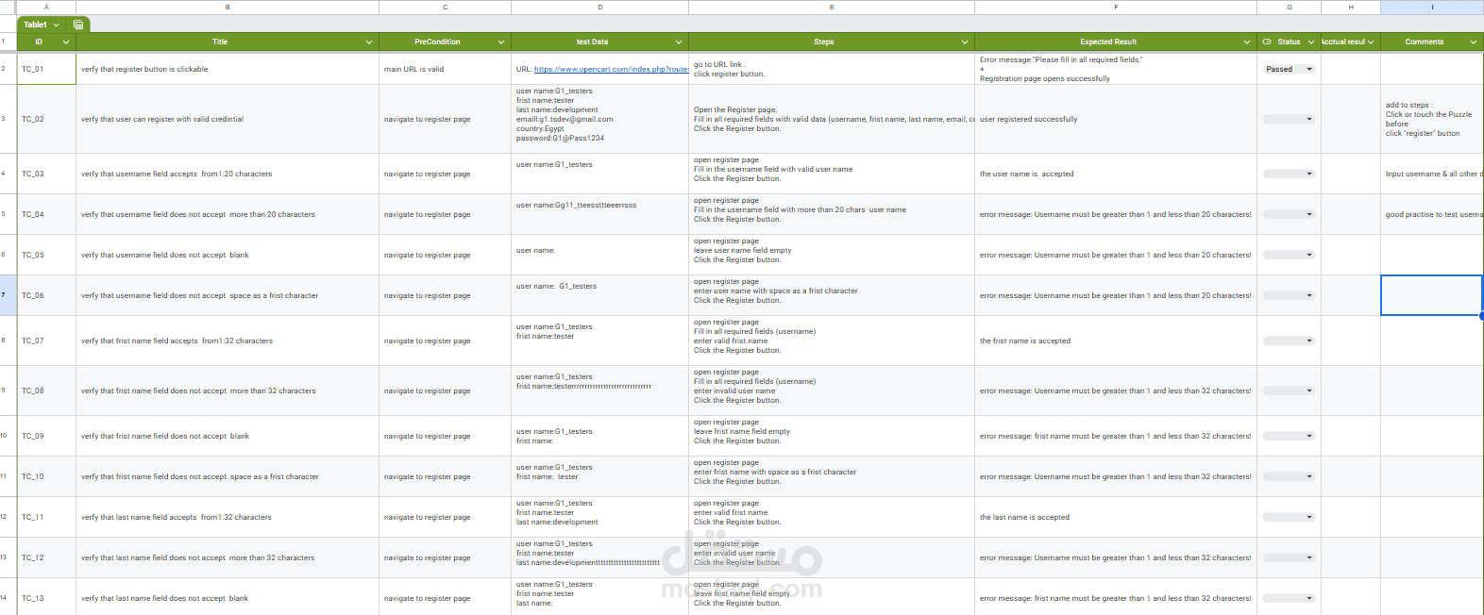Screen dimensions: 1484x615
Task: Select TC_02 test data cell with email
Action: click(x=599, y=119)
